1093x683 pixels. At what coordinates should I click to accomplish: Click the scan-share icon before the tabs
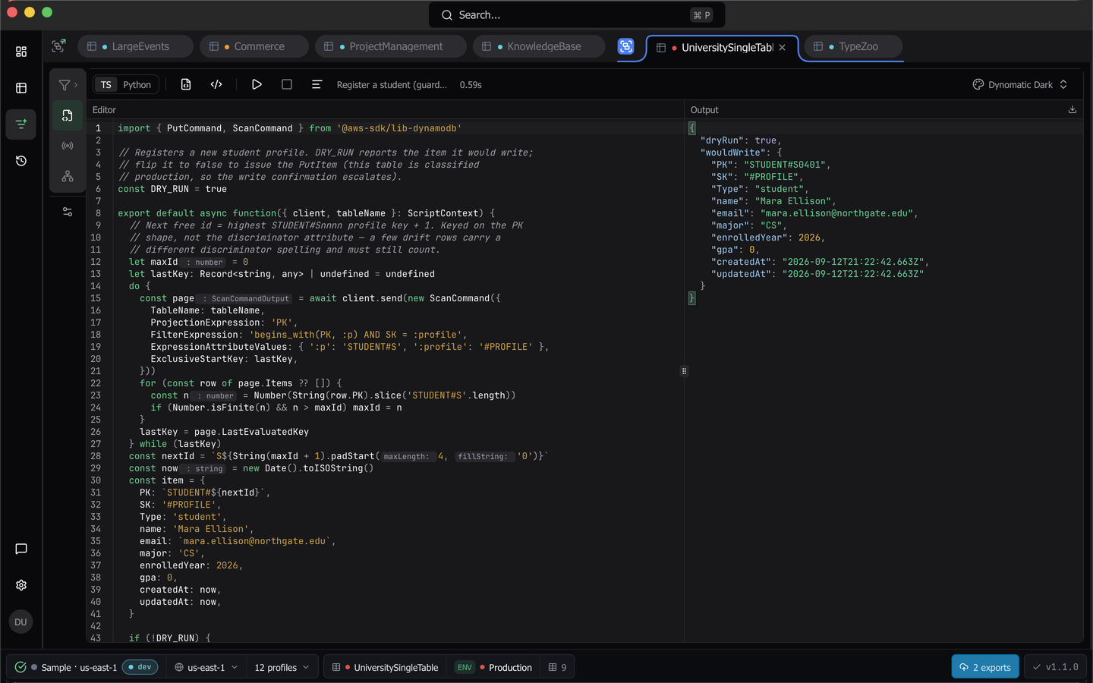(x=58, y=46)
